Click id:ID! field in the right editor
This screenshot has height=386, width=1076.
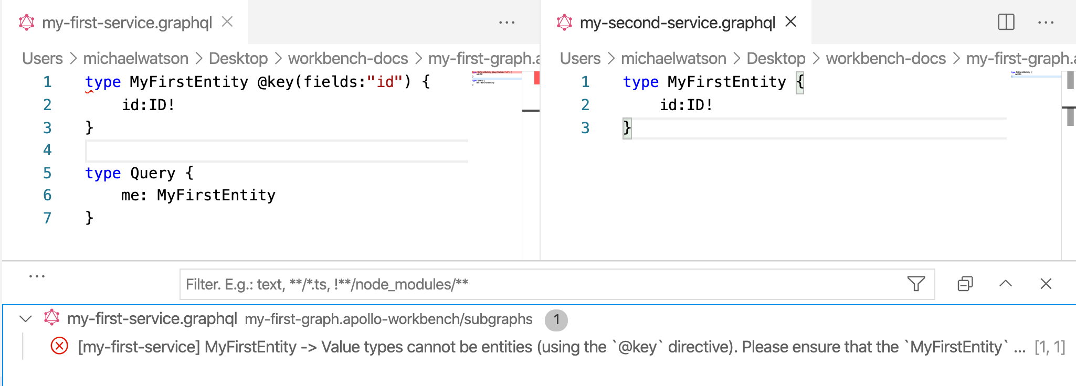(x=686, y=105)
